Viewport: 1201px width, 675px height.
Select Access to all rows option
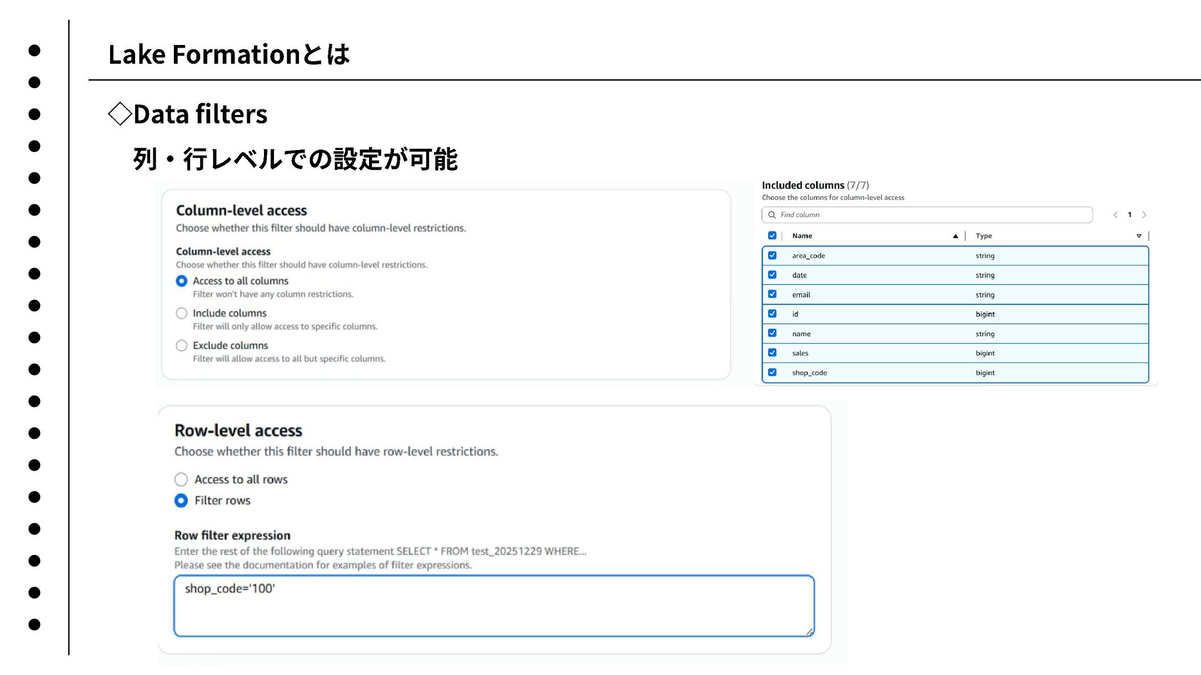(x=181, y=479)
